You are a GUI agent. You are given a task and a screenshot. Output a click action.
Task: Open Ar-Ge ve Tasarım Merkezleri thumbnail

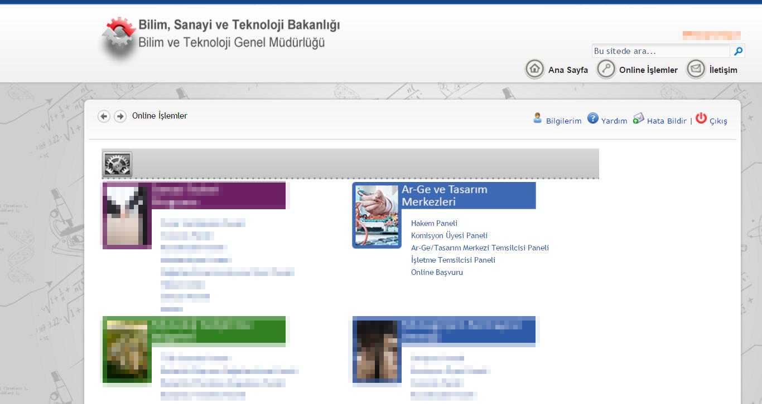pos(377,215)
